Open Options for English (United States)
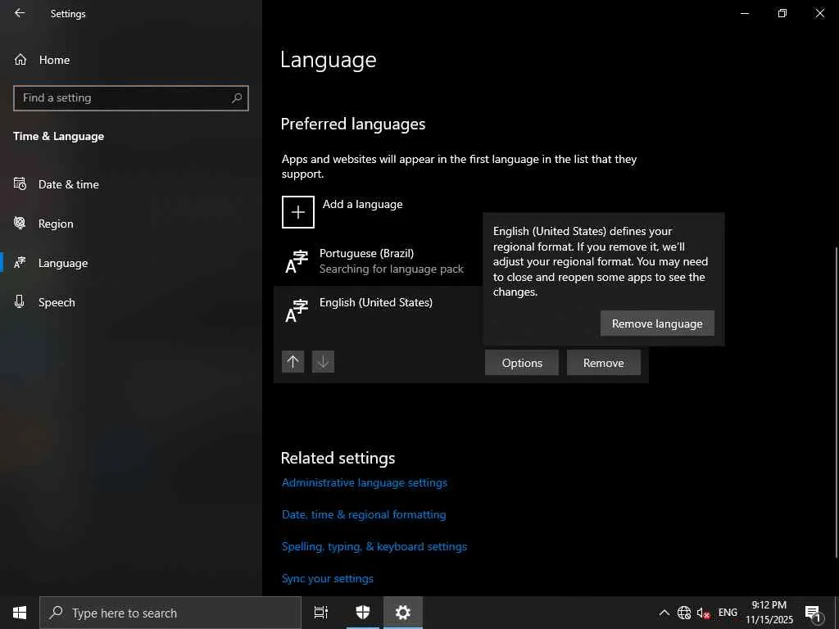Screen dimensions: 839x629 (522, 363)
